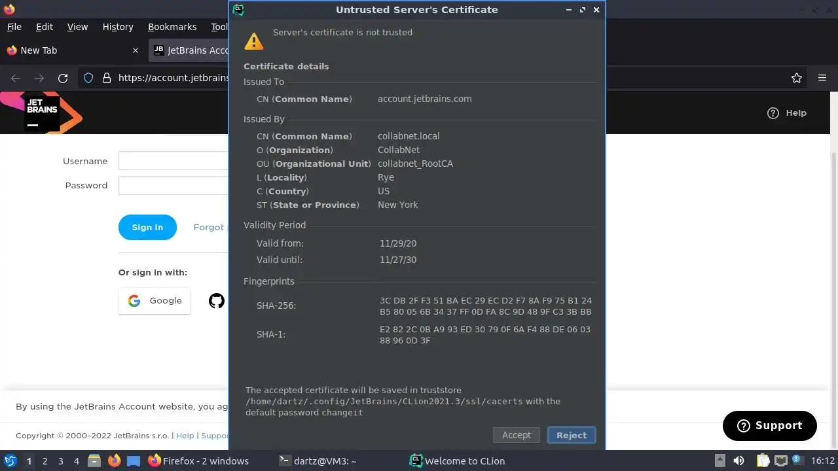Image resolution: width=838 pixels, height=471 pixels.
Task: Switch to dartz@VM3 terminal taskbar entry
Action: coord(318,461)
